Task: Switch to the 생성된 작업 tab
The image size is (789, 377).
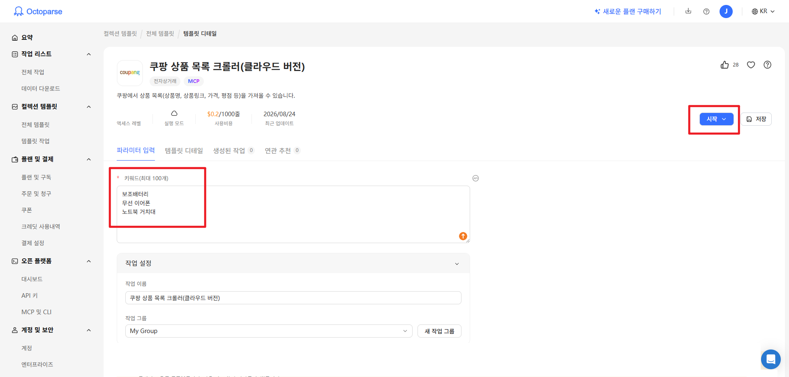Action: pyautogui.click(x=233, y=151)
